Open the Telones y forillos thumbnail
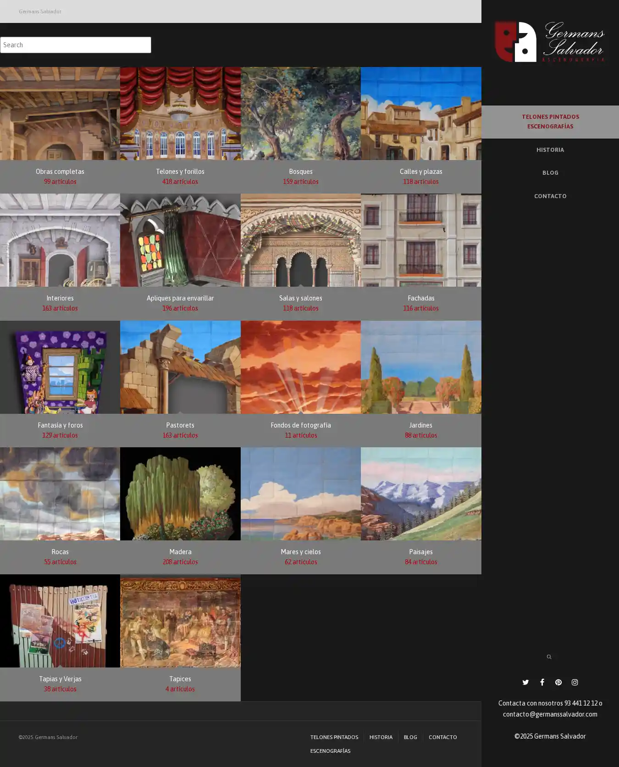Image resolution: width=619 pixels, height=767 pixels. click(180, 114)
